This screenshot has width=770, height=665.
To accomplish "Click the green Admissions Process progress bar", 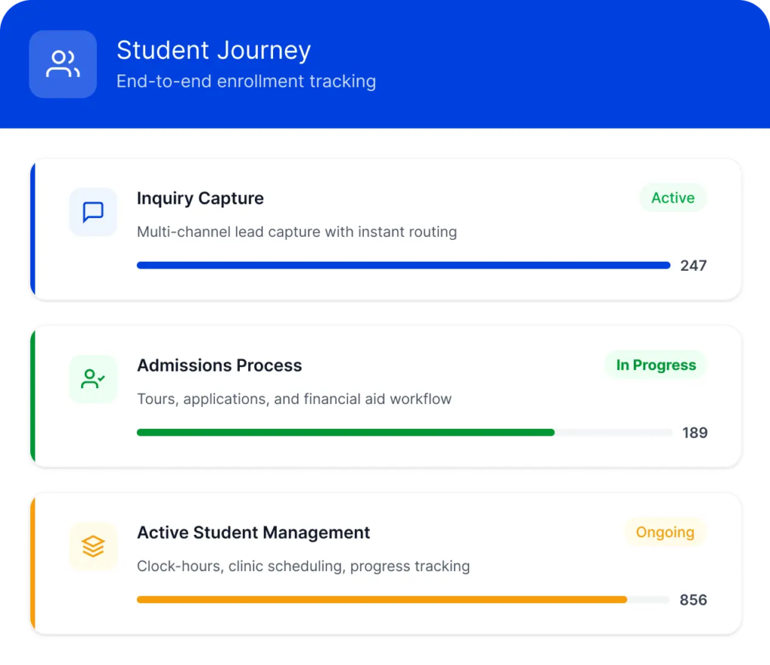I will [x=346, y=433].
